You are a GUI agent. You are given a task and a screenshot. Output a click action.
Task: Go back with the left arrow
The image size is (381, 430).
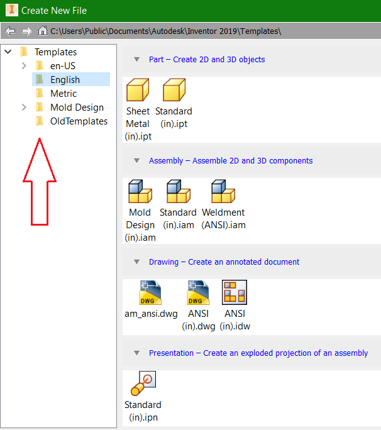(10, 31)
